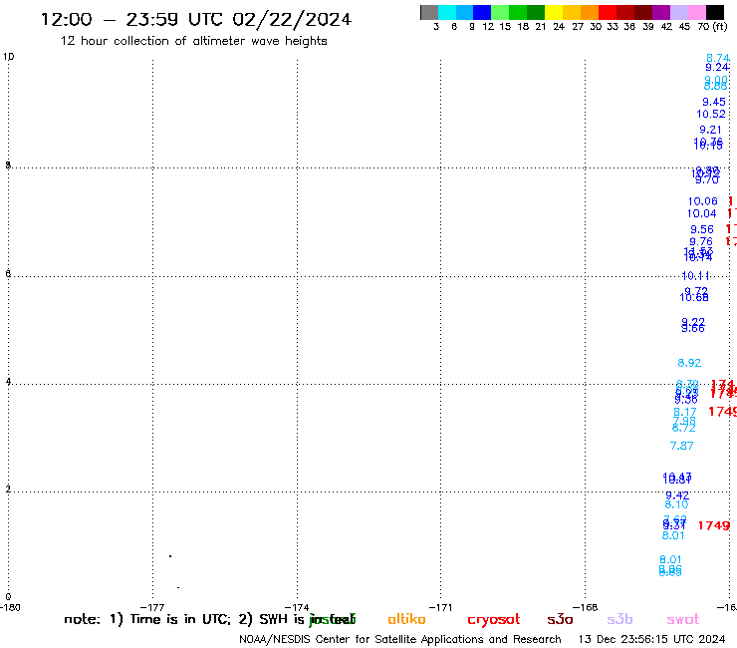Click the pink colorbar swatch
737x648 pixels.
[x=696, y=12]
